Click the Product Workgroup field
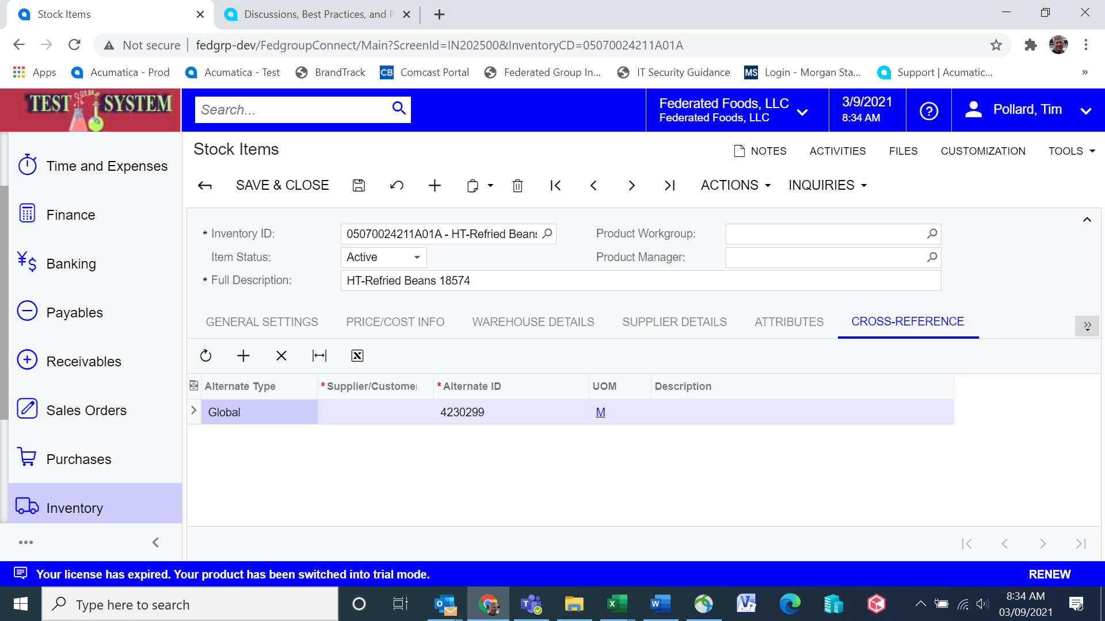The height and width of the screenshot is (621, 1105). pos(833,234)
